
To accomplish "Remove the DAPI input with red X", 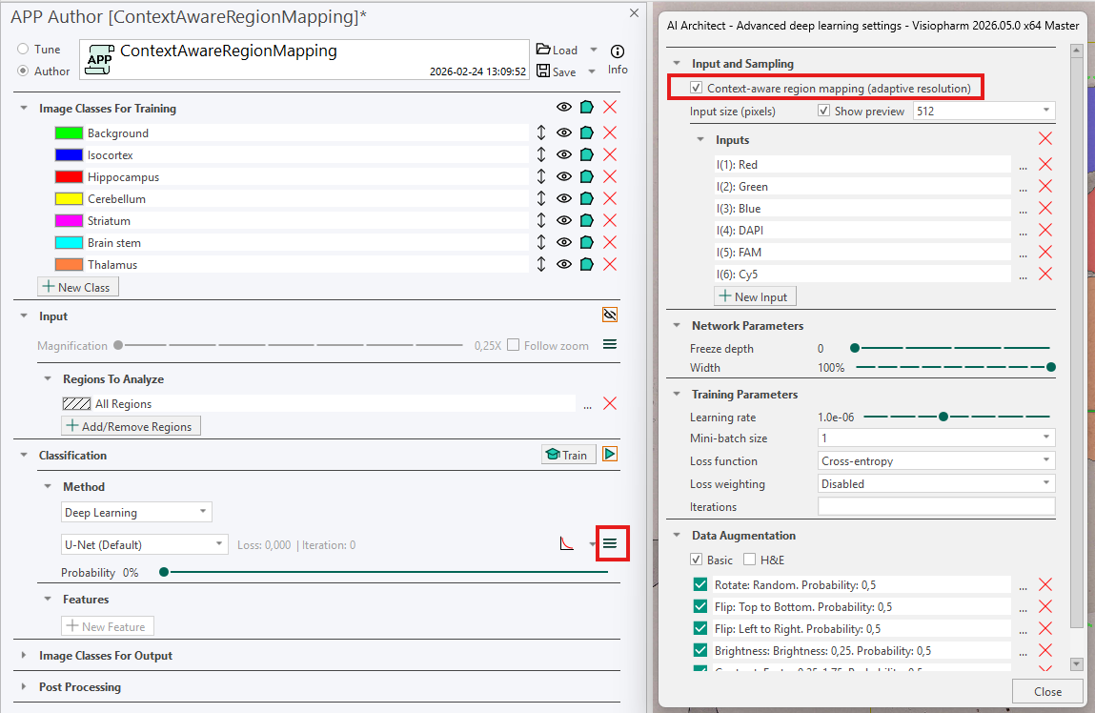I will pyautogui.click(x=1044, y=231).
